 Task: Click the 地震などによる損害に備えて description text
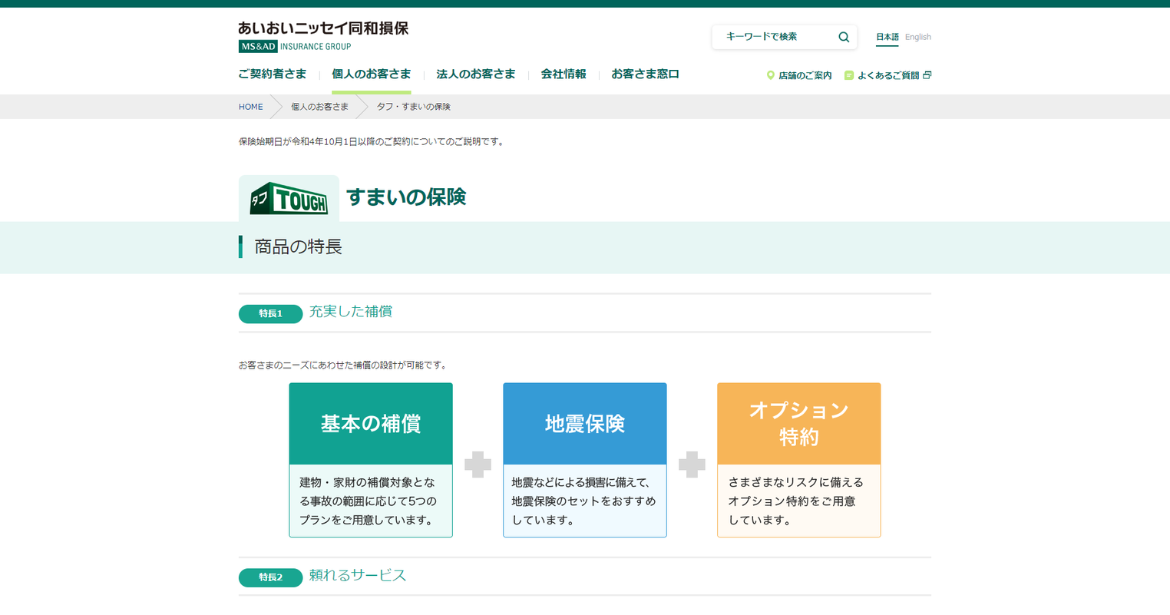point(583,501)
